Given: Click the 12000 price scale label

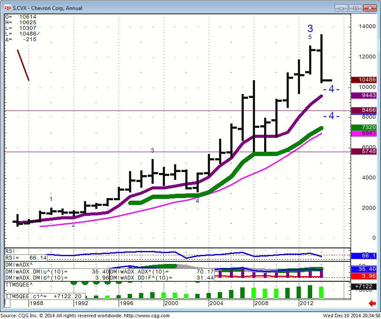Looking at the screenshot, I should [367, 57].
